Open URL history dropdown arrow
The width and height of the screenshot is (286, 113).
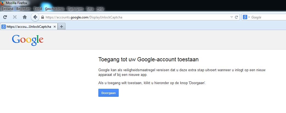(x=232, y=17)
